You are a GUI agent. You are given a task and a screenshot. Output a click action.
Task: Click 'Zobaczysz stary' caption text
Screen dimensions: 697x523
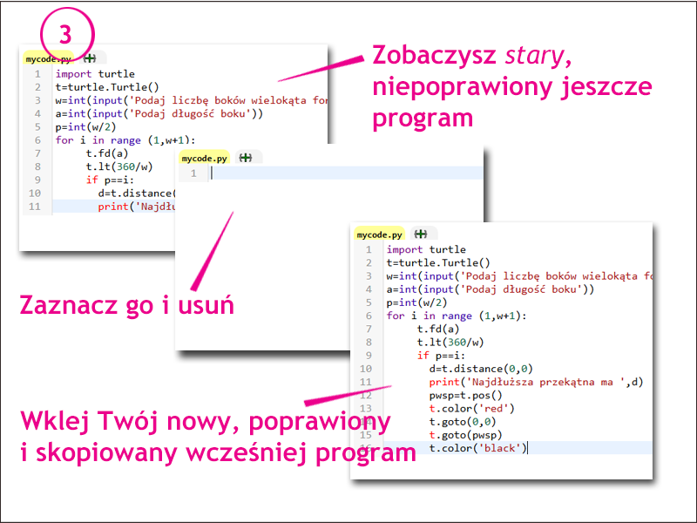pyautogui.click(x=470, y=56)
